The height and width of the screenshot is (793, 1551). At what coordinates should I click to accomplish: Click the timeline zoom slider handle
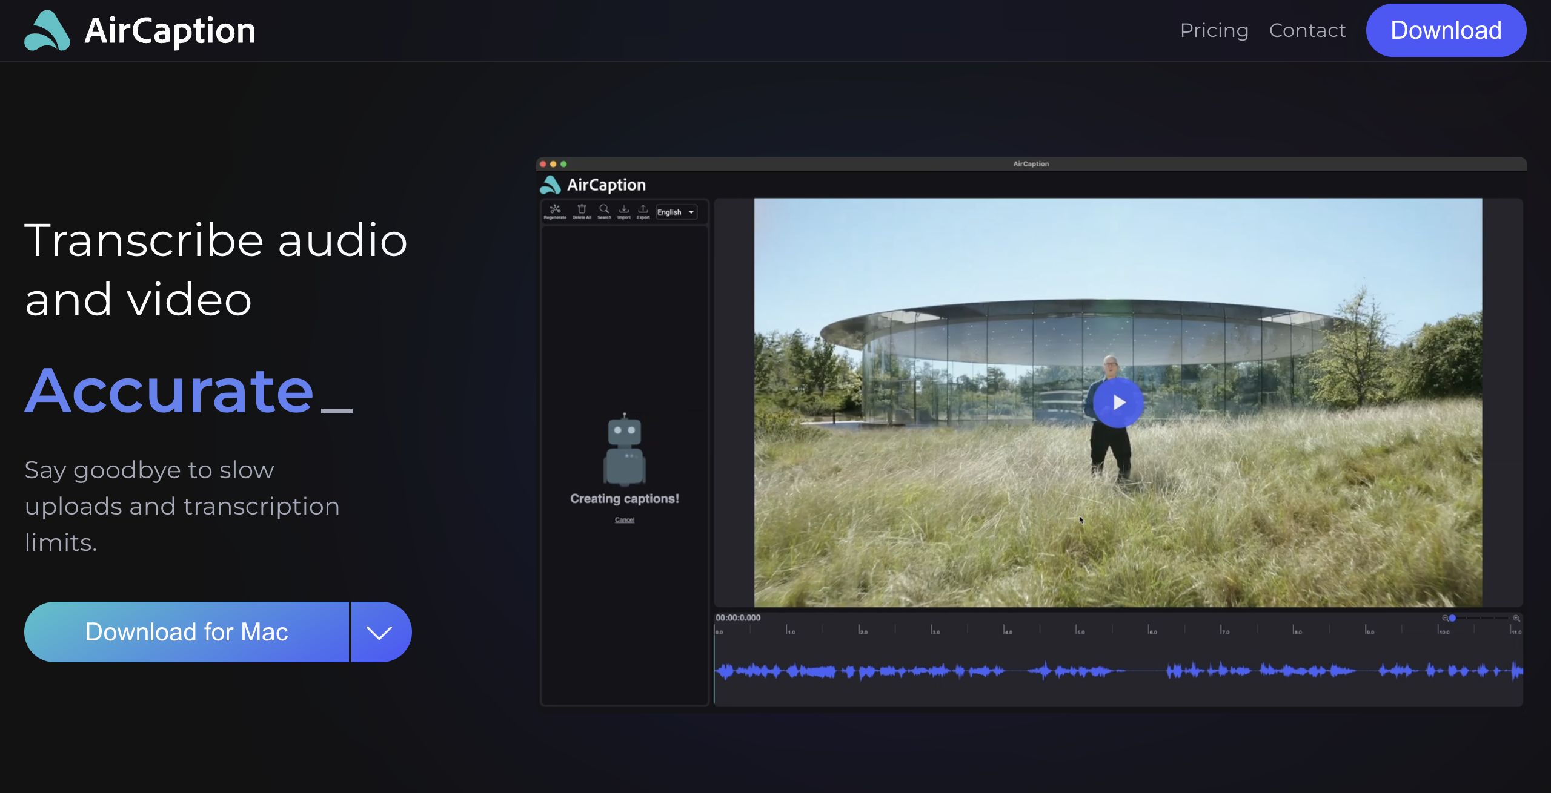pyautogui.click(x=1452, y=618)
